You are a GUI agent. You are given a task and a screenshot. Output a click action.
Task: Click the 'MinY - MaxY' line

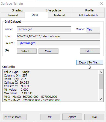(x=32, y=100)
